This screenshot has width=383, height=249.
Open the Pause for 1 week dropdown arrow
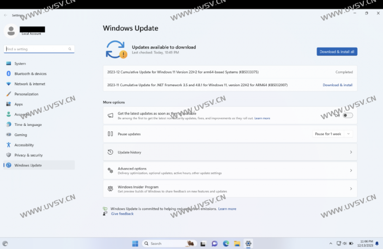[349, 134]
